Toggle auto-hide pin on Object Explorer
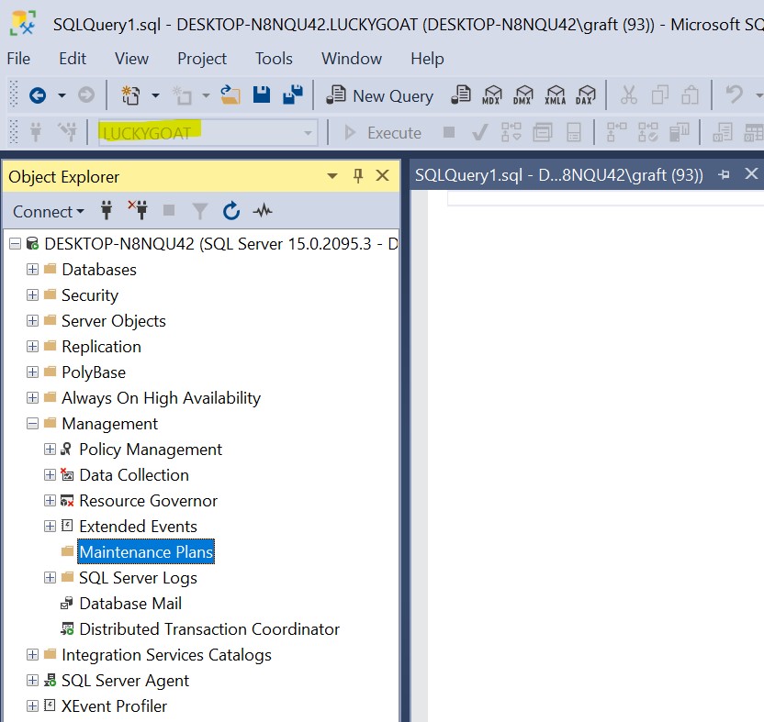Image resolution: width=764 pixels, height=722 pixels. coord(358,176)
